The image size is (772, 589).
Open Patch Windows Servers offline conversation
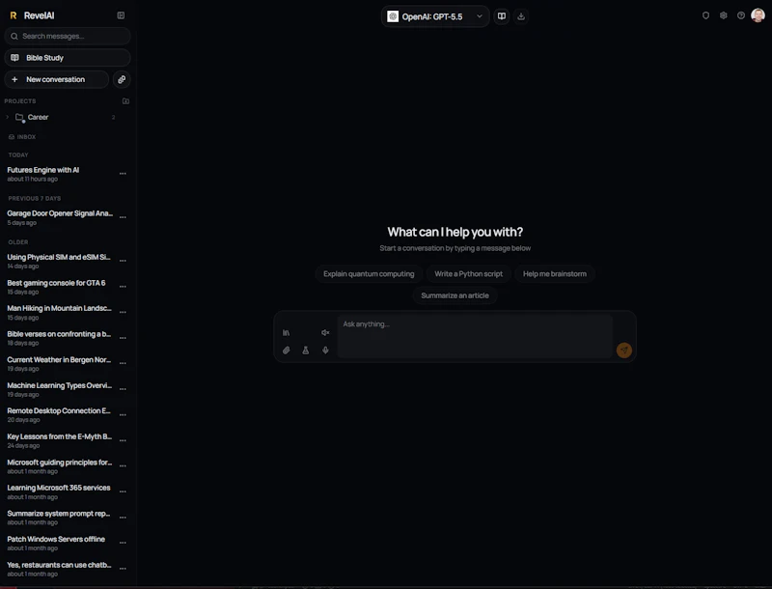pyautogui.click(x=60, y=543)
